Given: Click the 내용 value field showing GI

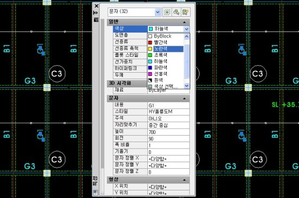Looking at the screenshot, I should point(169,105).
